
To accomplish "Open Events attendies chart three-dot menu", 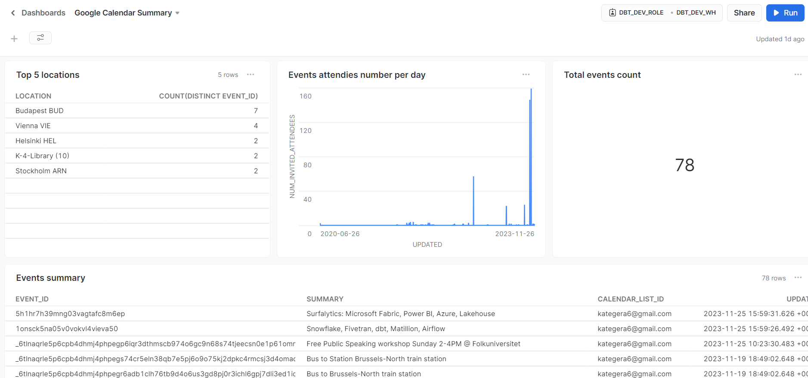I will [x=526, y=74].
